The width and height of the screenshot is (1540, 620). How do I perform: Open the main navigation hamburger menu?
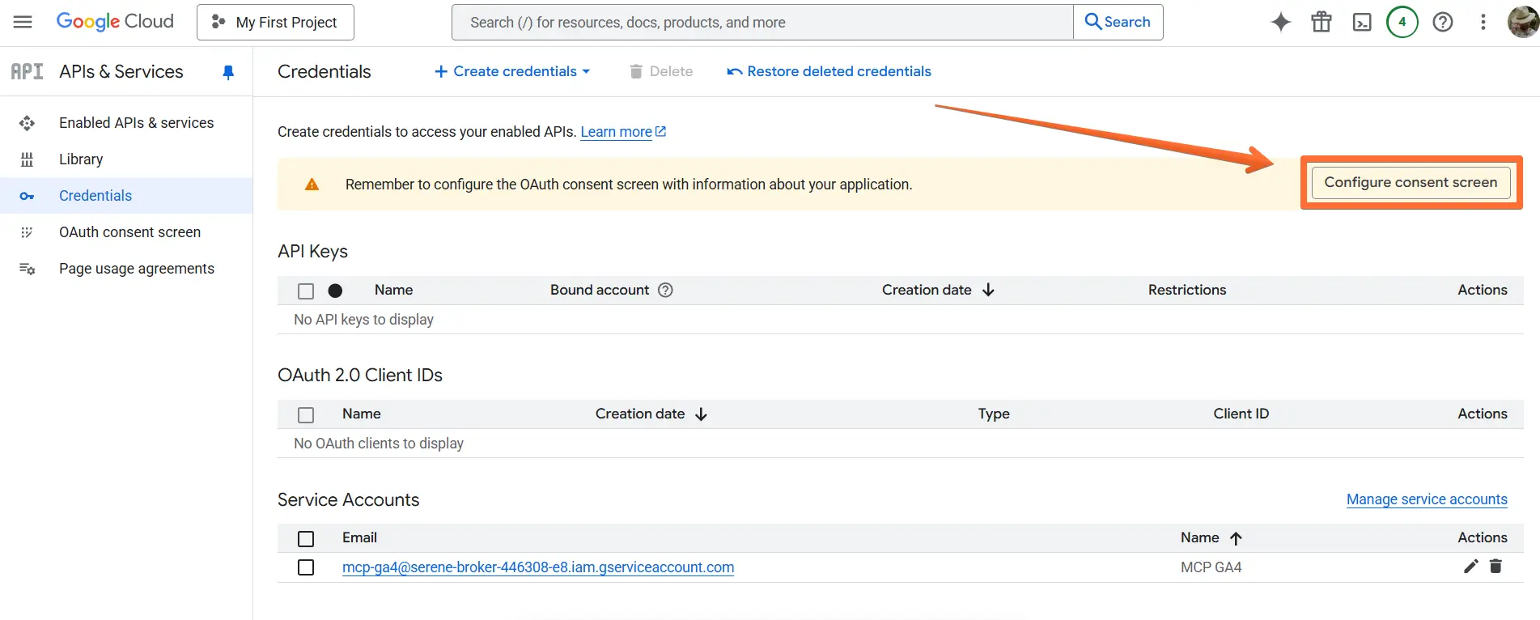23,22
